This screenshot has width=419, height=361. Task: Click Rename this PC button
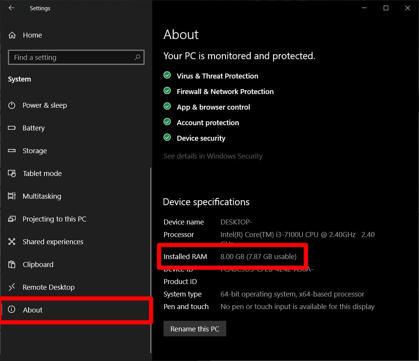pyautogui.click(x=195, y=329)
